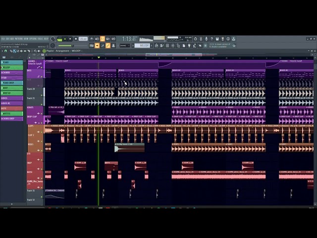This screenshot has width=317, height=238.
Task: Open the project info icon
Action: (228, 39)
